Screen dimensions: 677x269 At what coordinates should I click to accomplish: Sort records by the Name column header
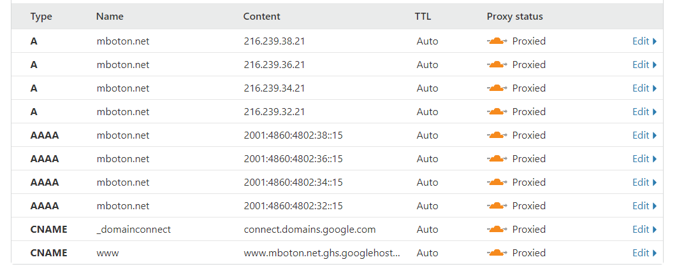click(110, 17)
